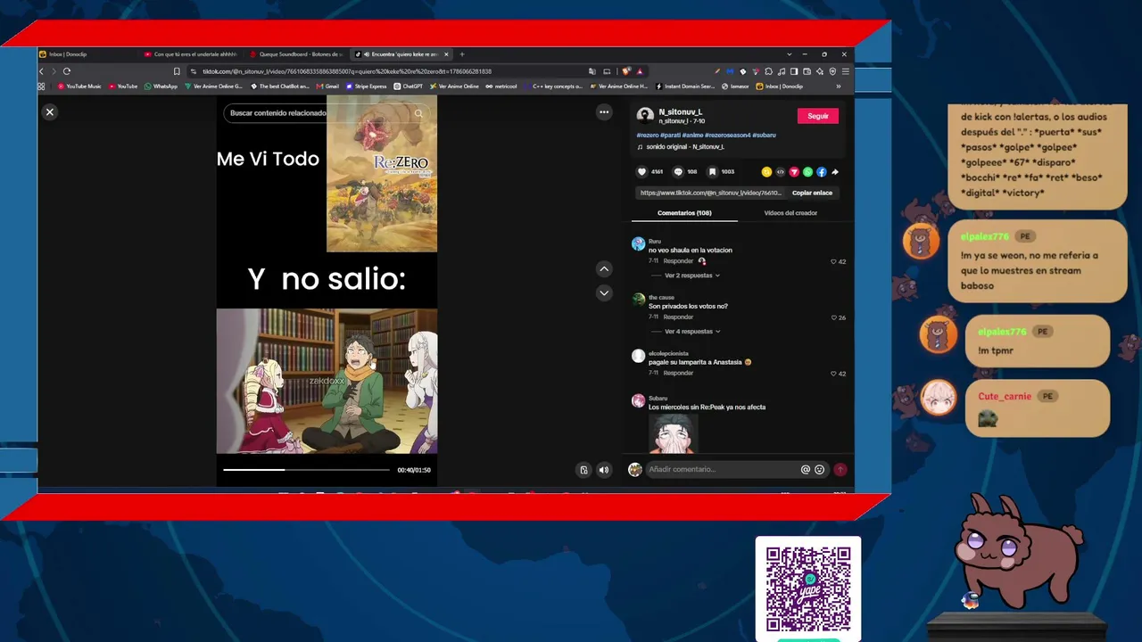
Task: Open the ChatGPT bookmark
Action: (x=409, y=86)
